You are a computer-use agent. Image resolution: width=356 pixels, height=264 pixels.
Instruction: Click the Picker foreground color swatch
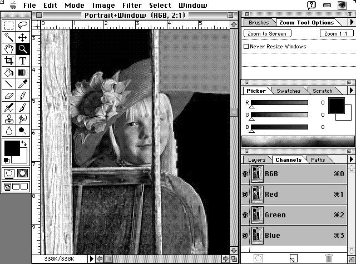pyautogui.click(x=336, y=106)
